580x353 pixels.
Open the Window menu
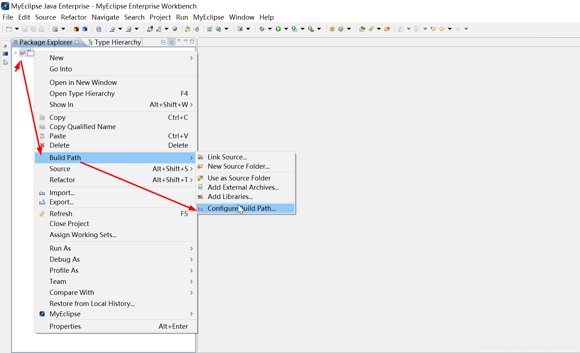242,17
